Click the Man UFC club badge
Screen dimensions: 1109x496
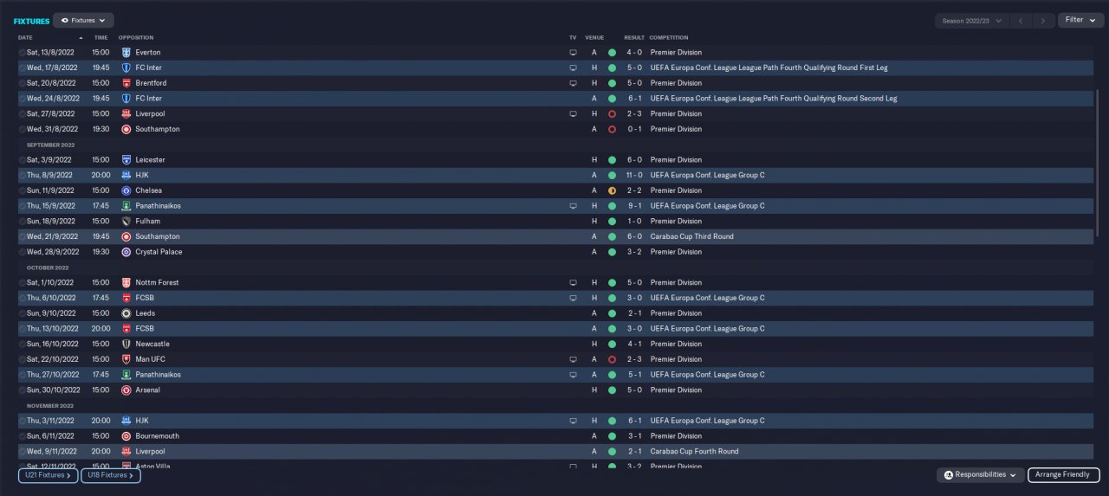126,359
